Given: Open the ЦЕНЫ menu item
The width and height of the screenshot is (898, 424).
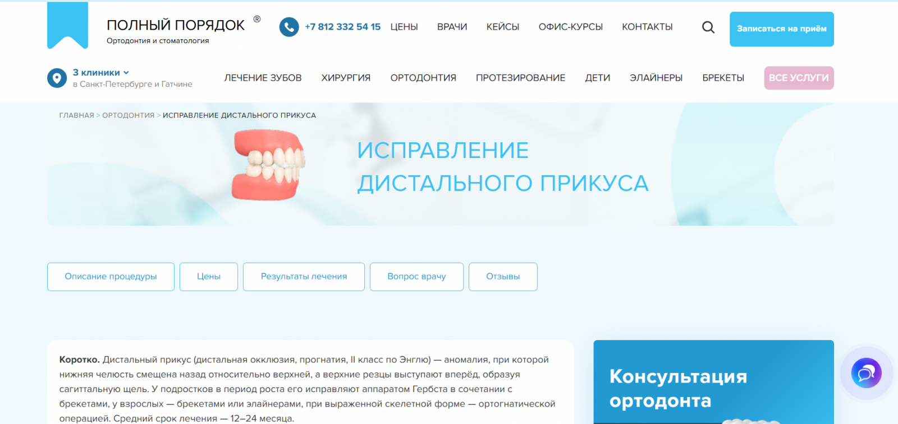Looking at the screenshot, I should point(404,27).
